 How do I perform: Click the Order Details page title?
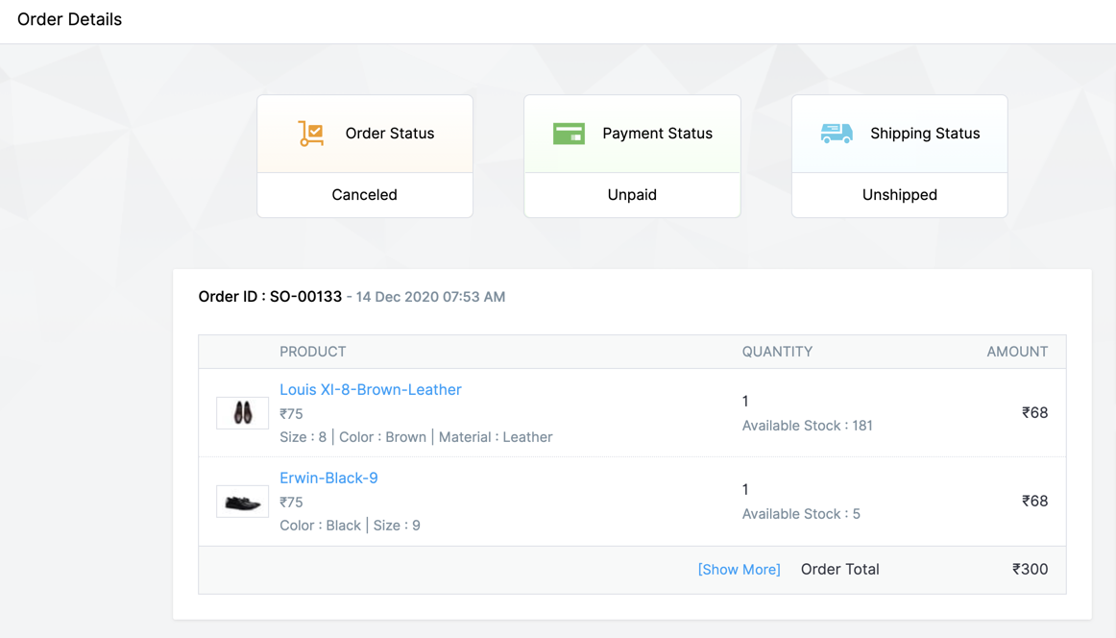(x=69, y=19)
